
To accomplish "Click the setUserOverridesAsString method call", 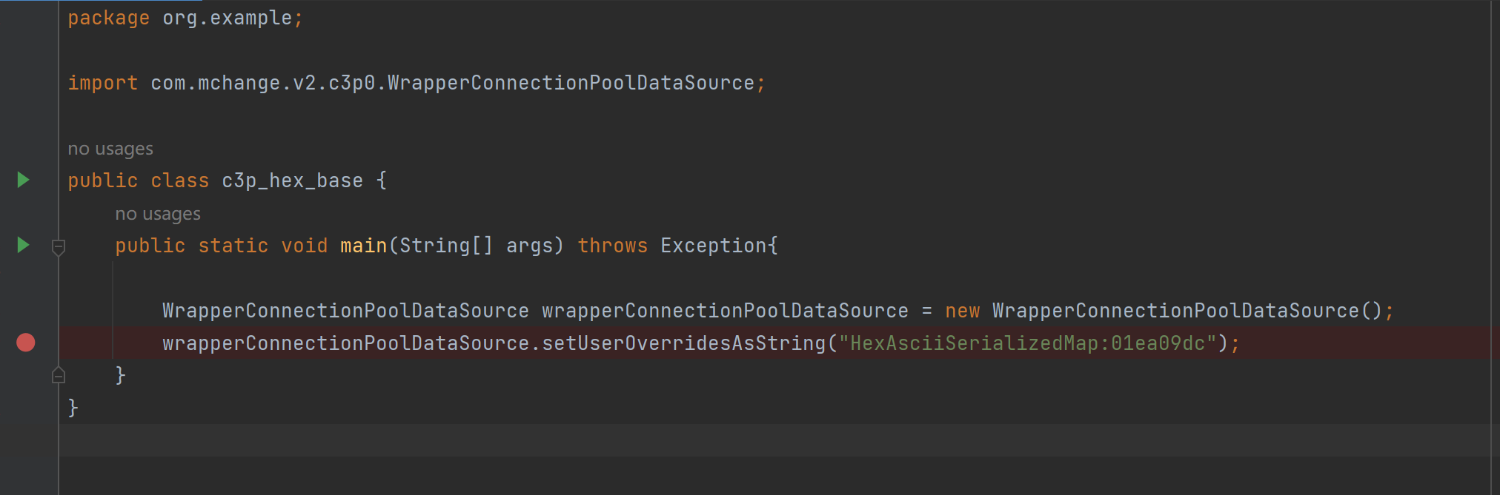I will tap(683, 343).
